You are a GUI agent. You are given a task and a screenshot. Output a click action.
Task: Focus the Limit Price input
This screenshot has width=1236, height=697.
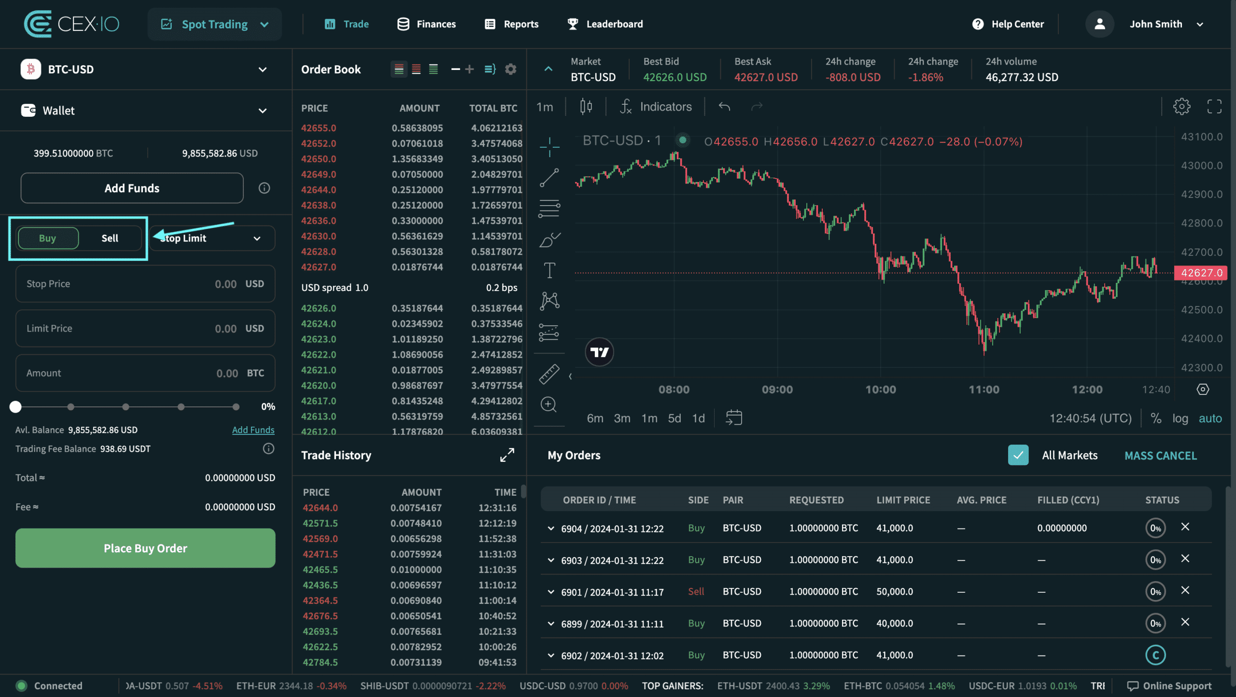pyautogui.click(x=145, y=329)
